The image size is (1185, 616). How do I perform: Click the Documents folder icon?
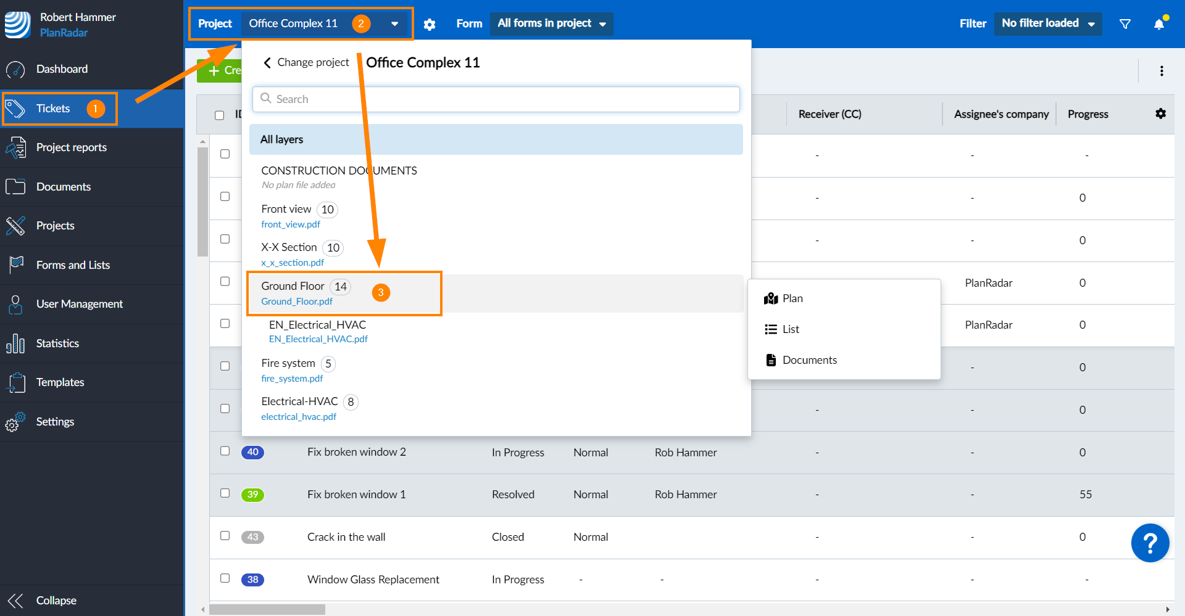[x=15, y=187]
